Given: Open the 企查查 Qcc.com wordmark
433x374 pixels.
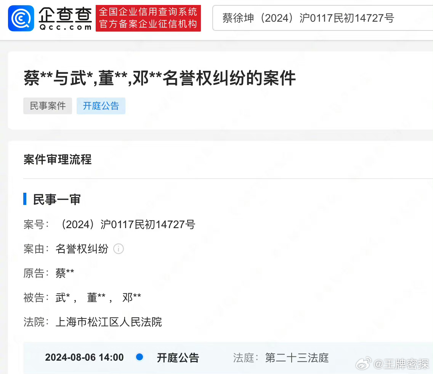Looking at the screenshot, I should click(65, 19).
